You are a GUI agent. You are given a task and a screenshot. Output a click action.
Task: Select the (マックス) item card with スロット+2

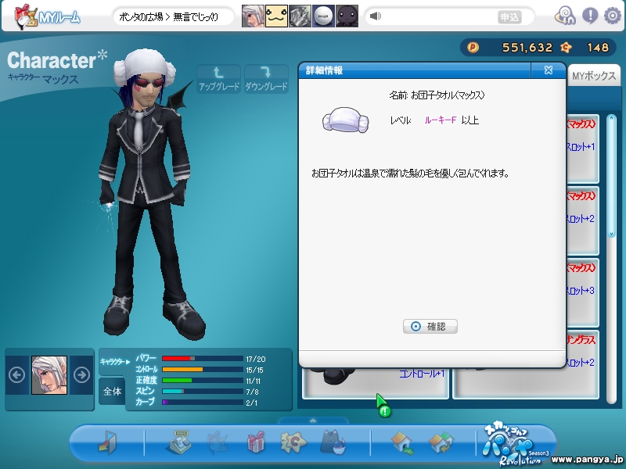(x=582, y=221)
